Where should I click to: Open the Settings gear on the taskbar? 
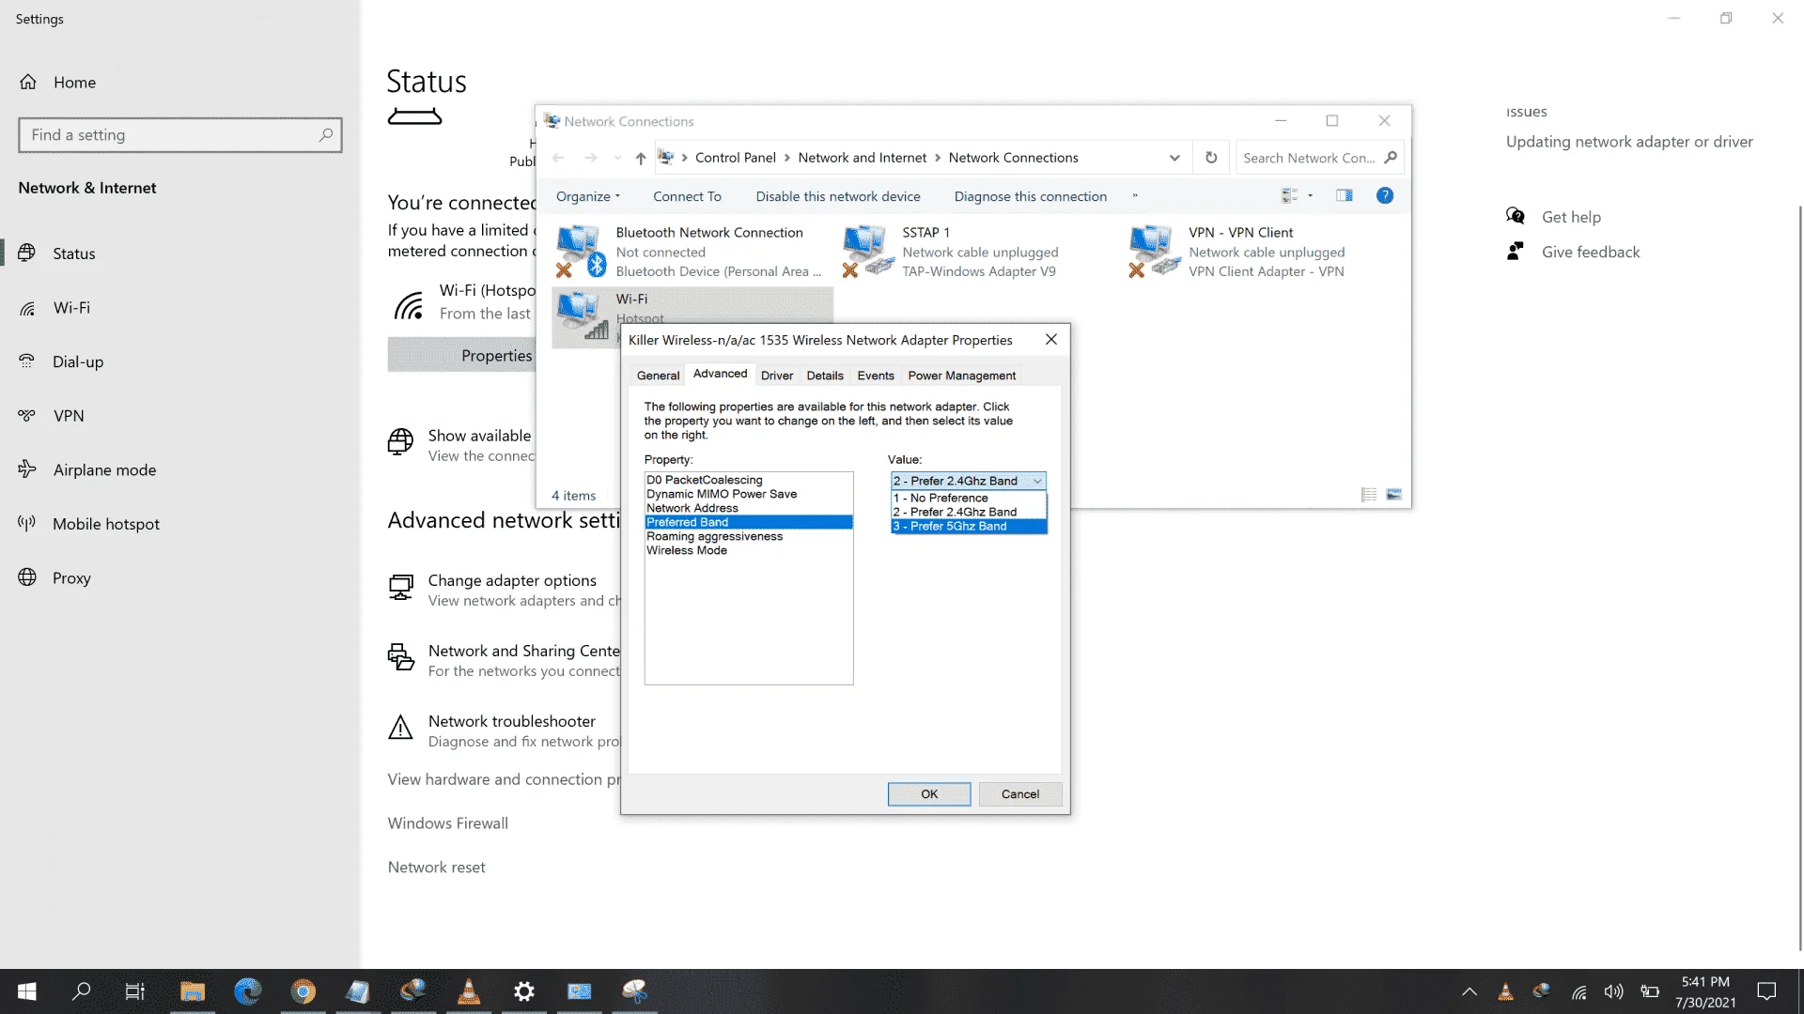pos(524,991)
